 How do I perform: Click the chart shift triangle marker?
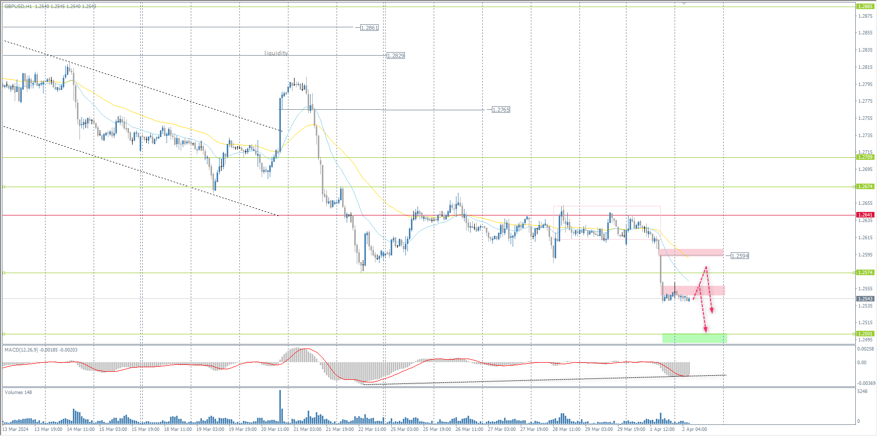tap(684, 4)
